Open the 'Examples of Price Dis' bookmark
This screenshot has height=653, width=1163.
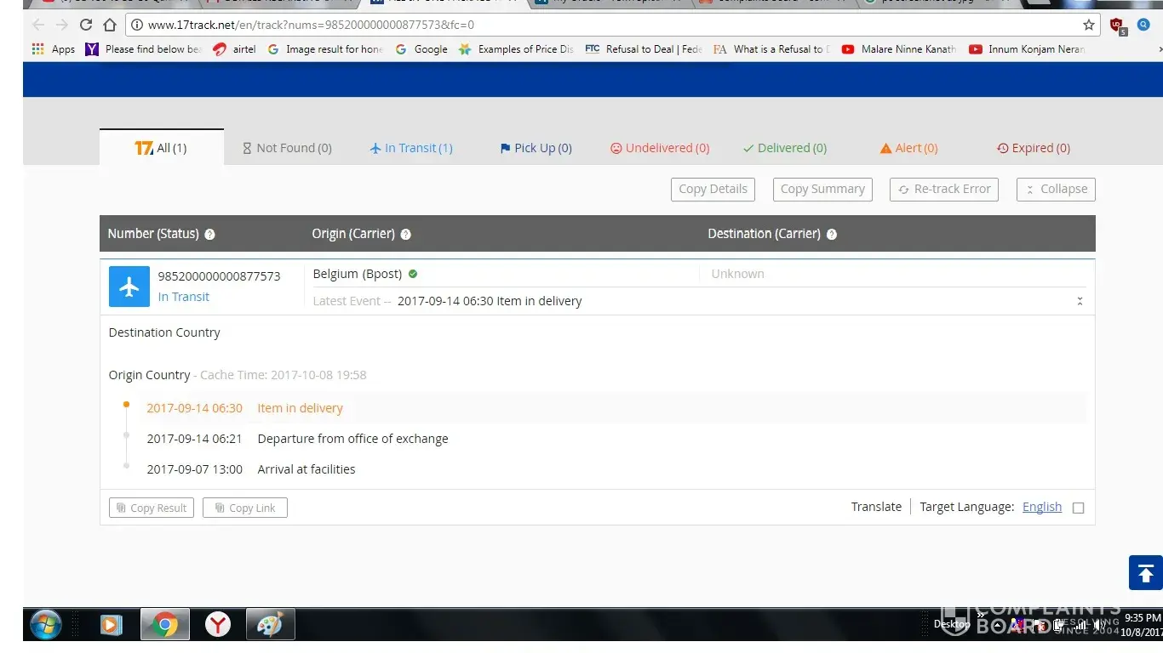(x=516, y=49)
